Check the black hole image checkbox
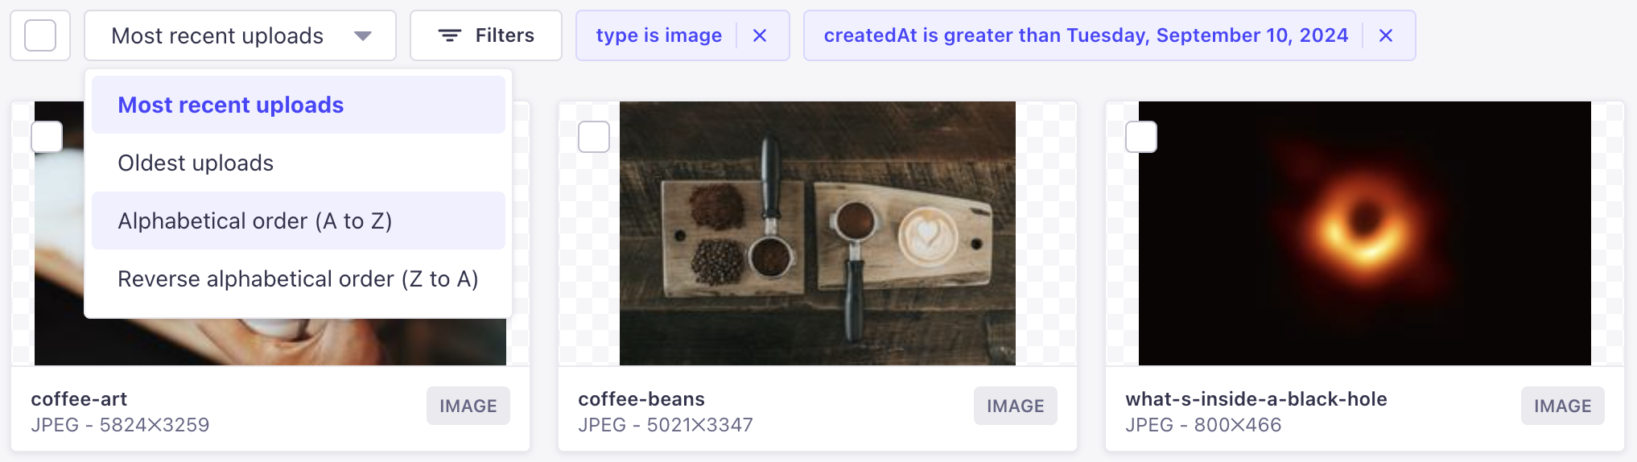 [x=1141, y=137]
